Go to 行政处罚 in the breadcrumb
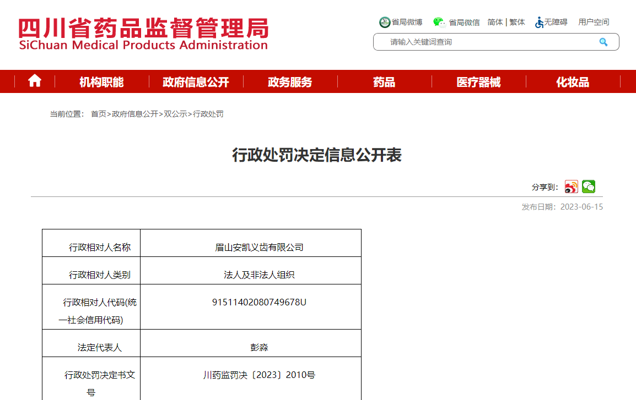Screen dimensions: 636x400 (208, 114)
